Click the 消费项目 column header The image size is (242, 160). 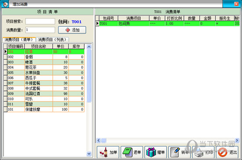(x=133, y=18)
